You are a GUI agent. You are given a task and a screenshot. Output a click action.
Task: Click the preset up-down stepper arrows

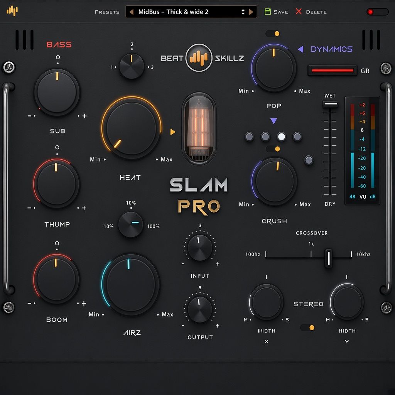click(243, 12)
